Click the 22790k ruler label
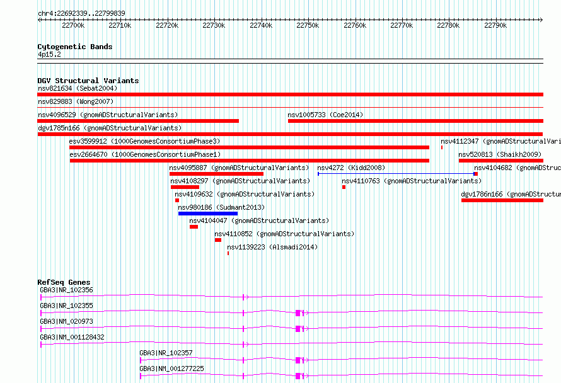 click(x=495, y=25)
